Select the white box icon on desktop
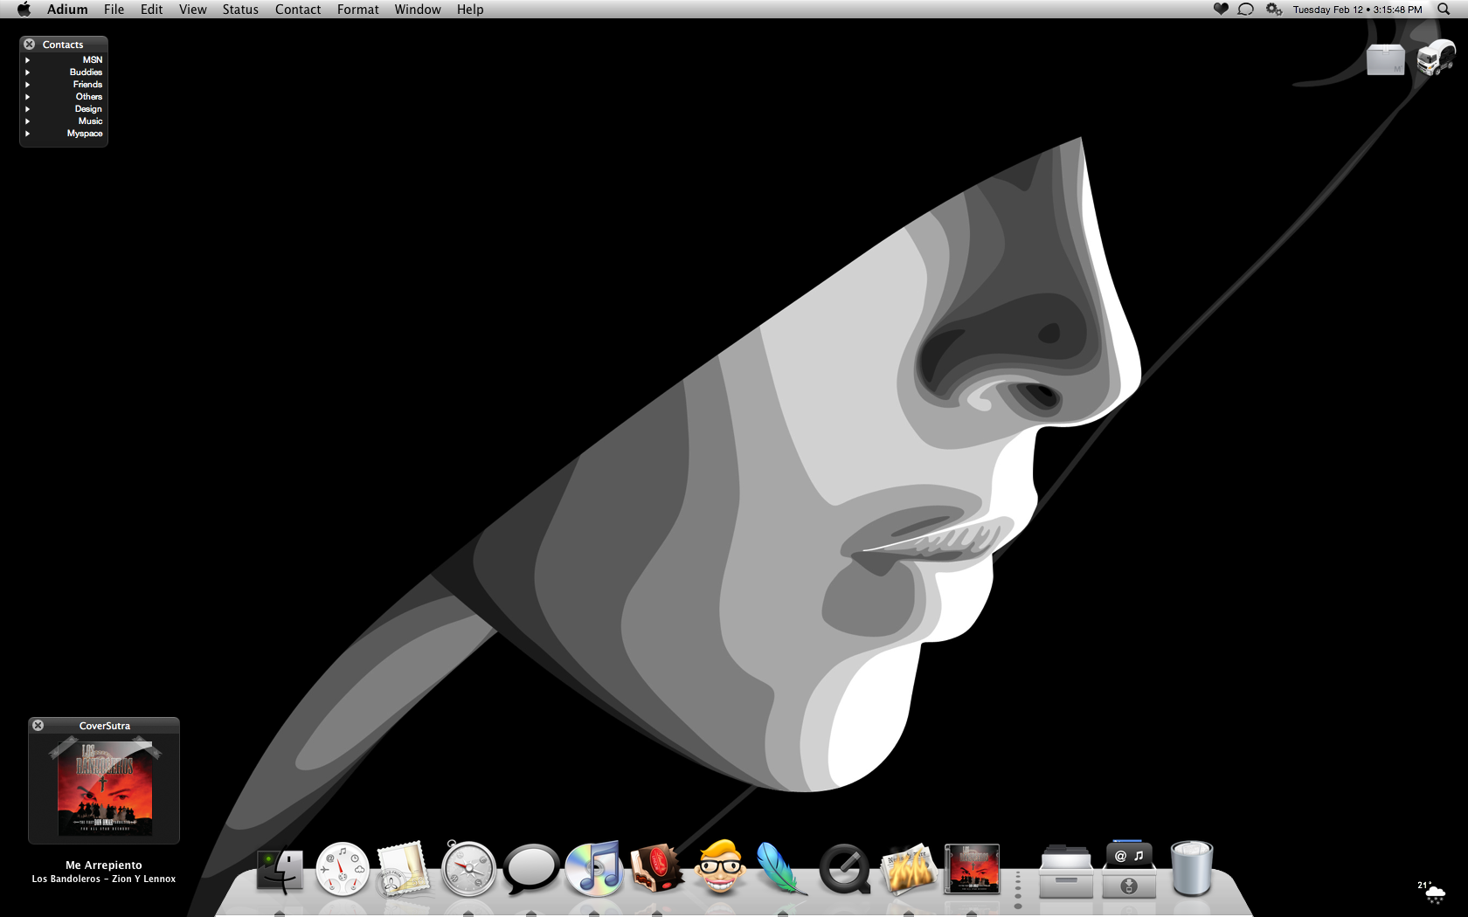The width and height of the screenshot is (1468, 917). [1386, 59]
